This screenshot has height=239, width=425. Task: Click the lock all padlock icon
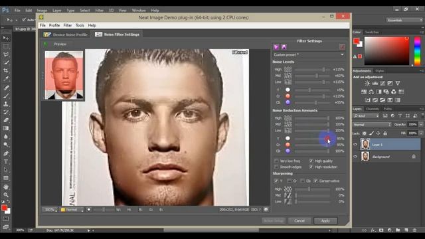pyautogui.click(x=385, y=133)
